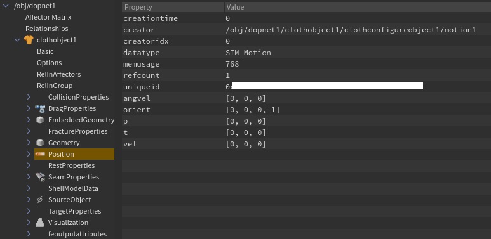This screenshot has width=491, height=239.
Task: Click the EmbeddedGeometry cube icon
Action: point(40,120)
